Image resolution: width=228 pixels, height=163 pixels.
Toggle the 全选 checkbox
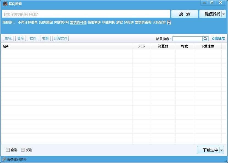pos(8,150)
